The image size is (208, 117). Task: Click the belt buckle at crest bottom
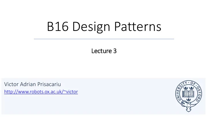pos(184,103)
